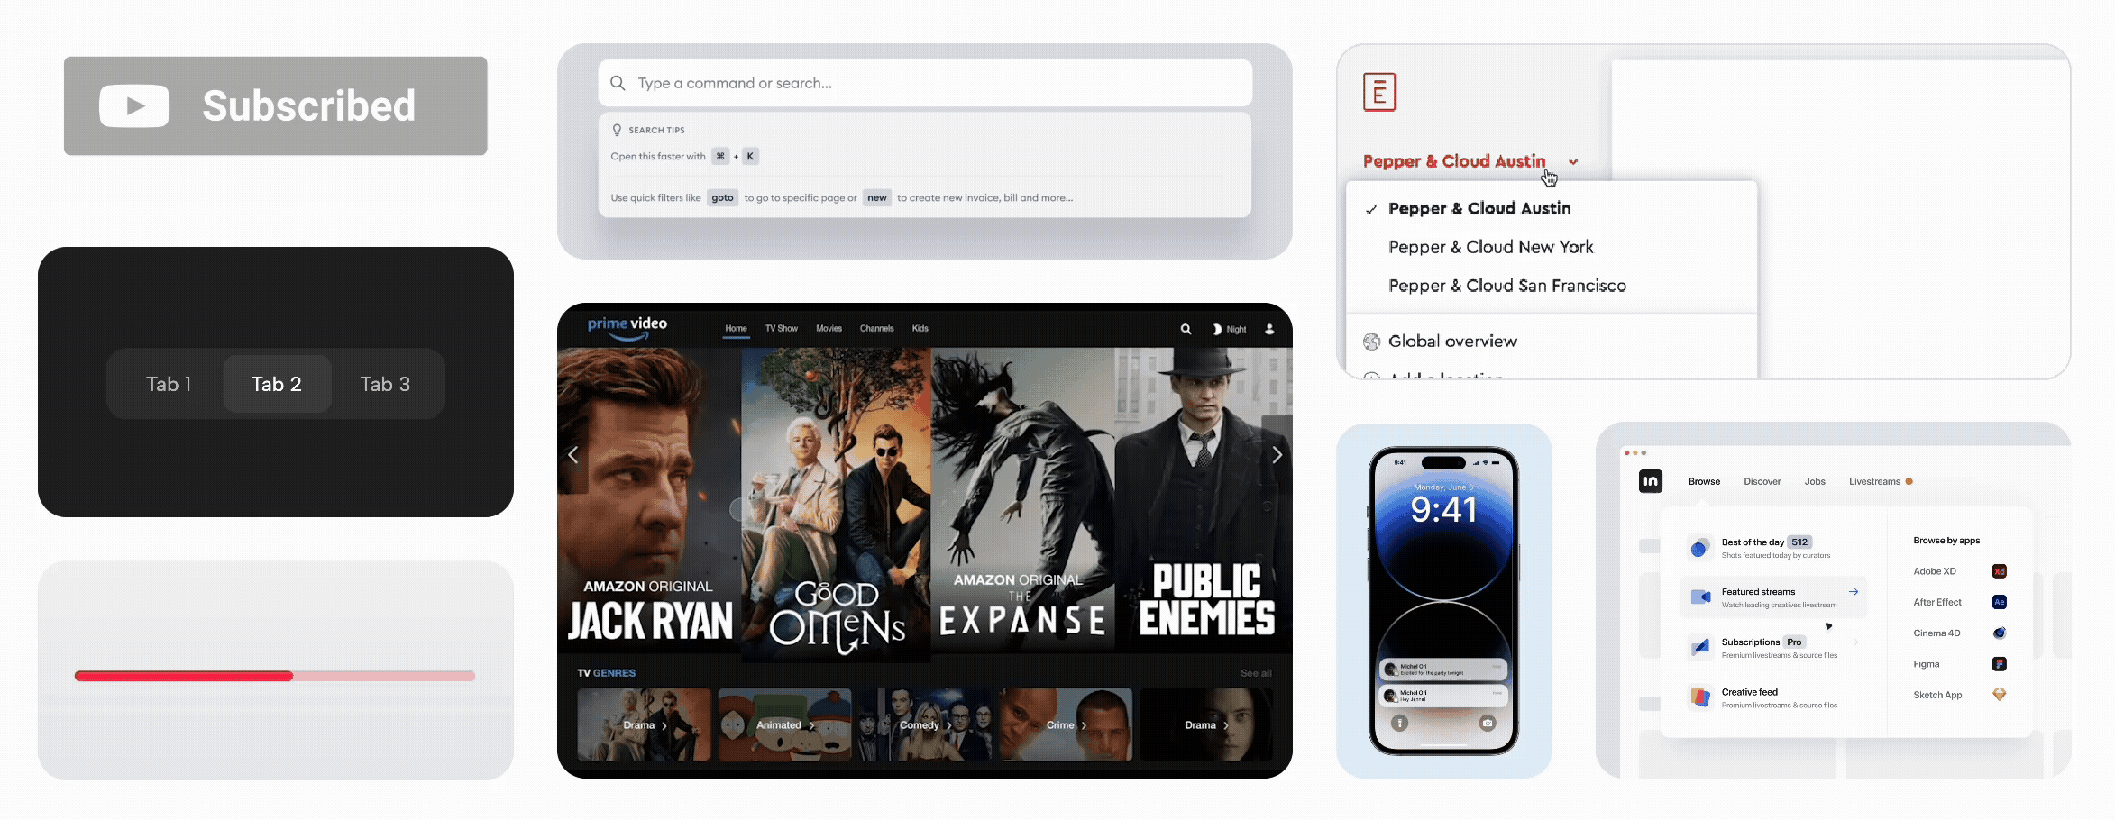
Task: Click the Prime Video logo
Action: tap(627, 328)
